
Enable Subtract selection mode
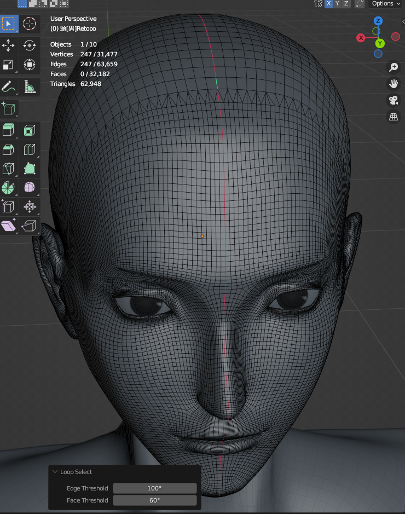pyautogui.click(x=43, y=4)
